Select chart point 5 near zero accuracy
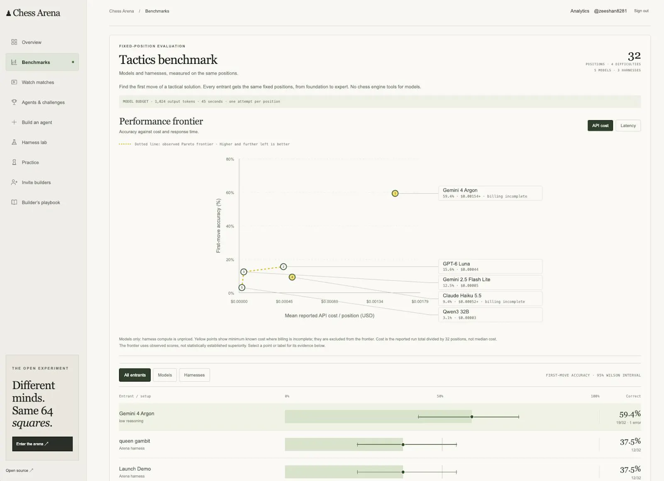The image size is (664, 481). [242, 287]
